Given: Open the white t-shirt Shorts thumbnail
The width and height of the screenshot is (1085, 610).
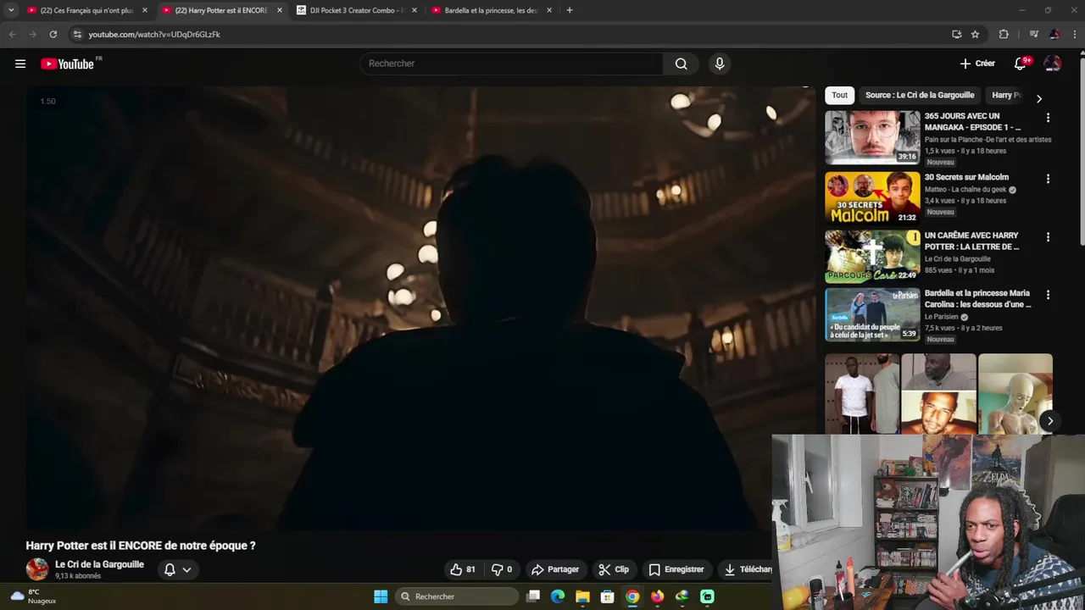Looking at the screenshot, I should pyautogui.click(x=862, y=394).
